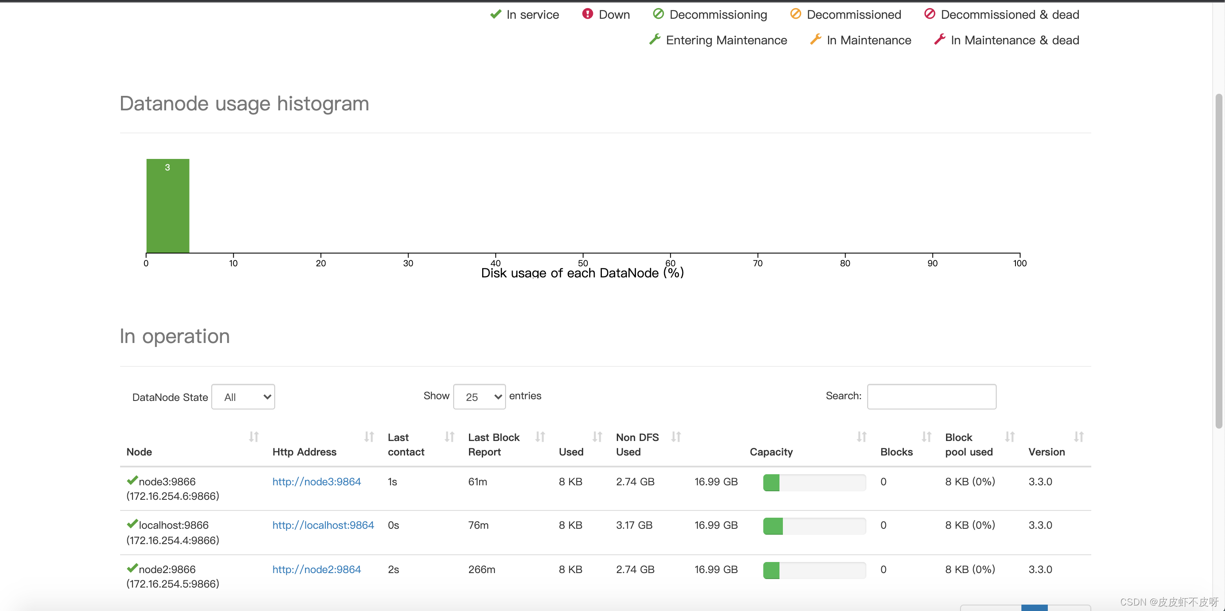Click the orange In Maintenance wrench icon

coord(816,40)
